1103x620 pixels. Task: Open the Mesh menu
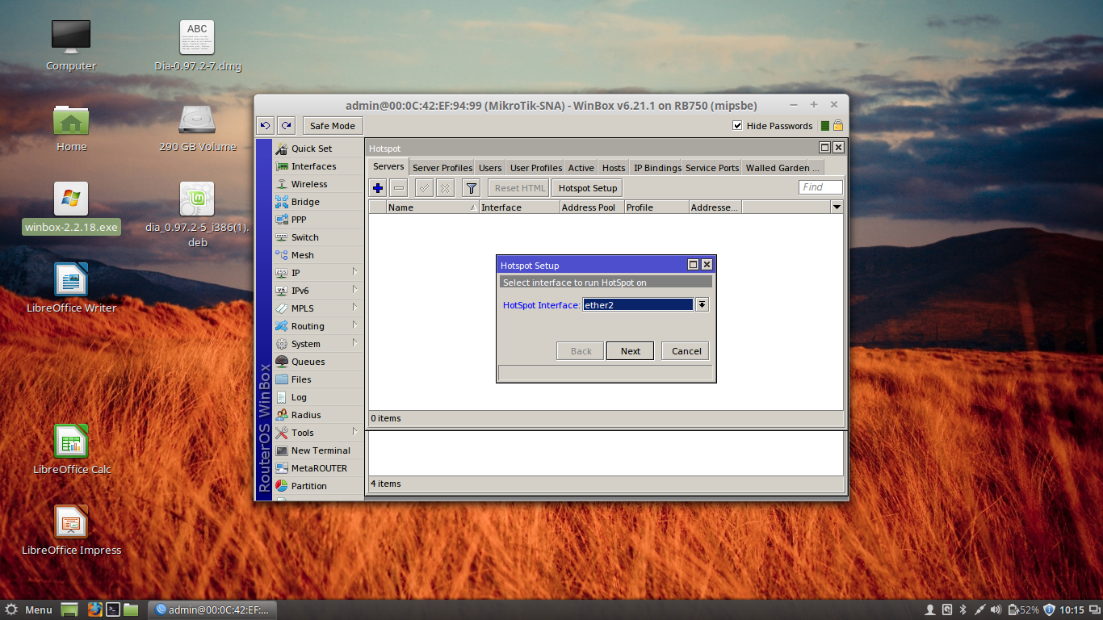[x=318, y=255]
